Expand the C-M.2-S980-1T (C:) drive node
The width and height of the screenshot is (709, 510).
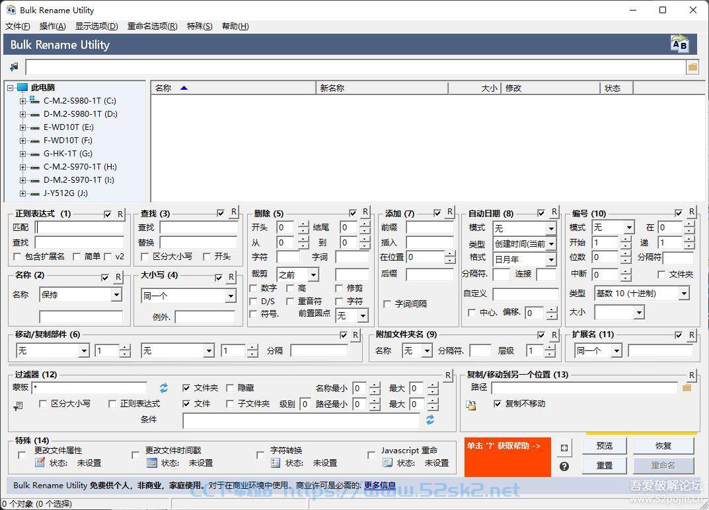click(22, 101)
